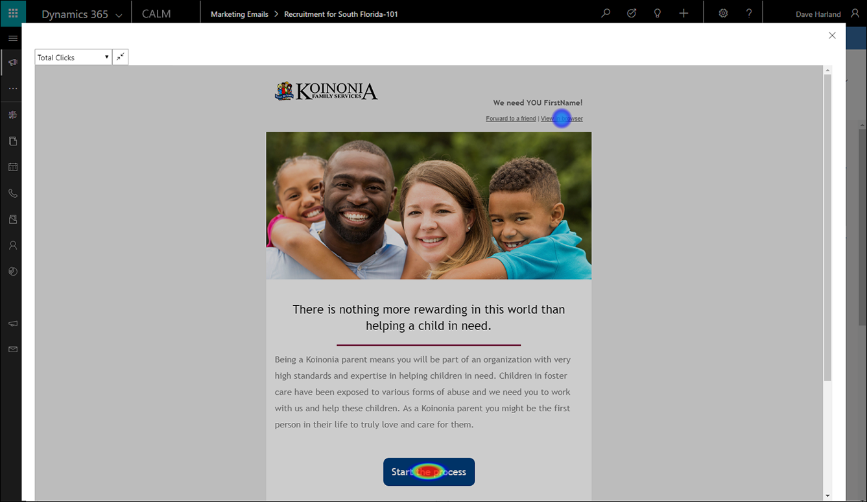This screenshot has width=867, height=502.
Task: Click the Start the process button
Action: point(429,472)
